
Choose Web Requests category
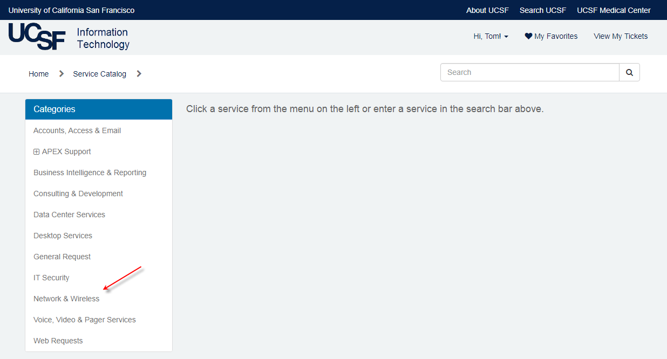pyautogui.click(x=58, y=341)
